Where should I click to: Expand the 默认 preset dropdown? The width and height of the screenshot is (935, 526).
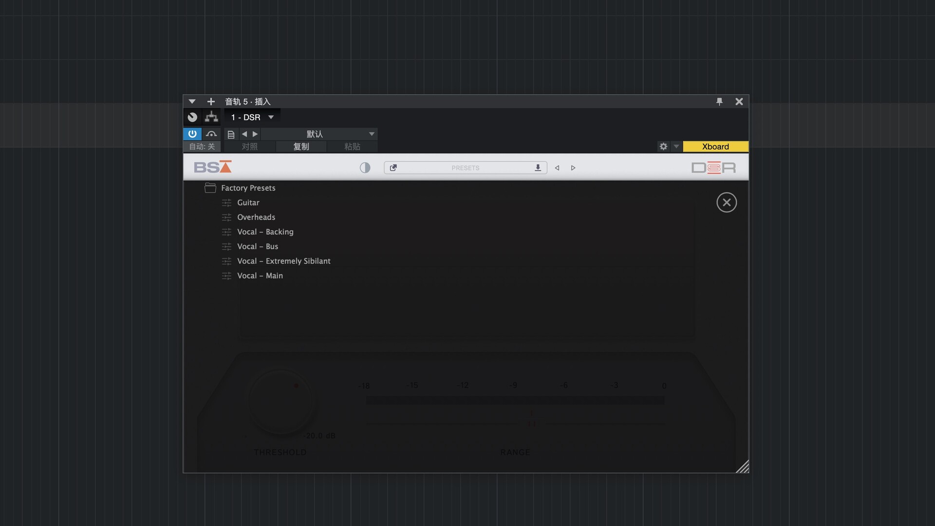point(372,134)
